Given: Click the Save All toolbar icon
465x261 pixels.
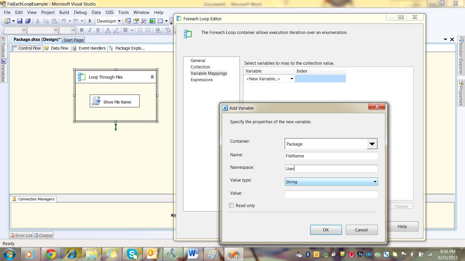Looking at the screenshot, I should click(28, 21).
